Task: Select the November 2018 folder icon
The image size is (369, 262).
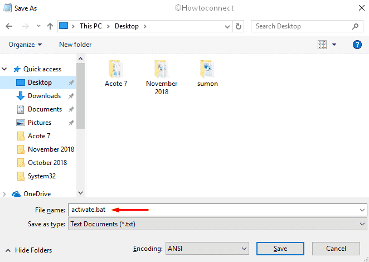Action: tap(162, 69)
